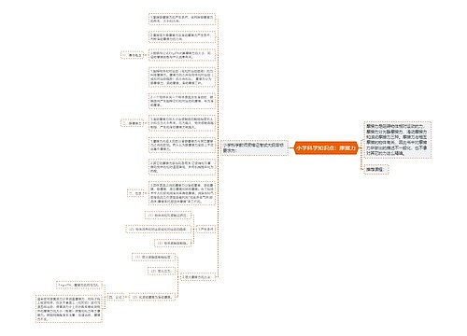Select the orange central node 小学科学知识点：摩擦力
The width and height of the screenshot is (467, 336).
pyautogui.click(x=326, y=148)
